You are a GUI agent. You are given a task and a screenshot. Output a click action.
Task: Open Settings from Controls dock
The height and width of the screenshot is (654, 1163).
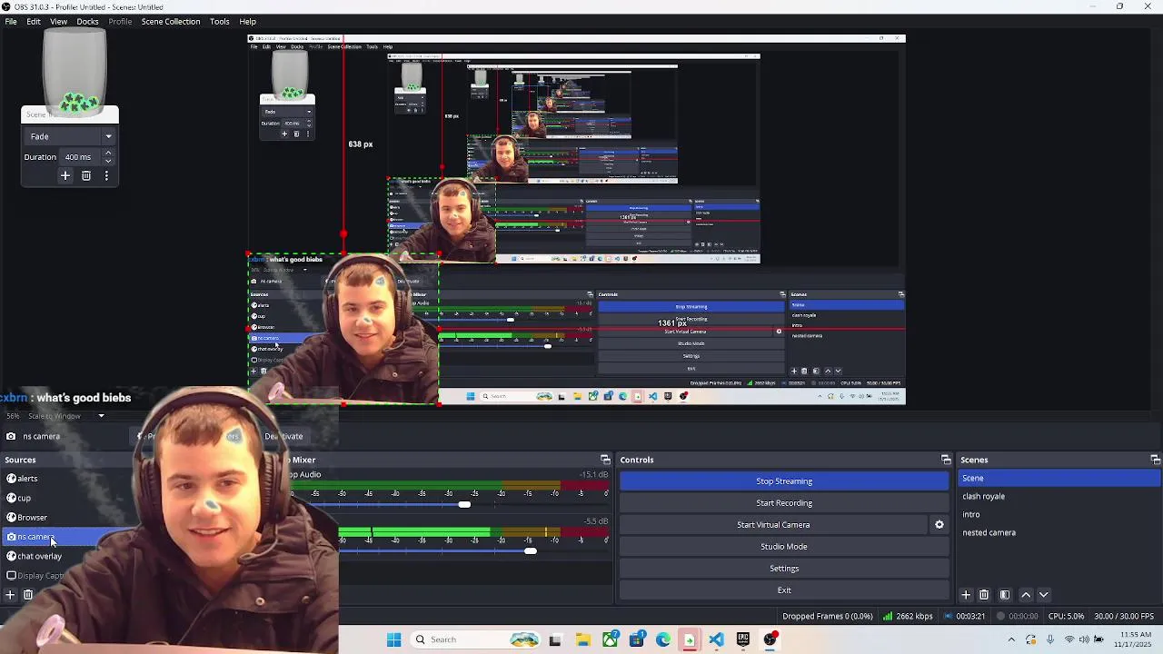tap(784, 569)
